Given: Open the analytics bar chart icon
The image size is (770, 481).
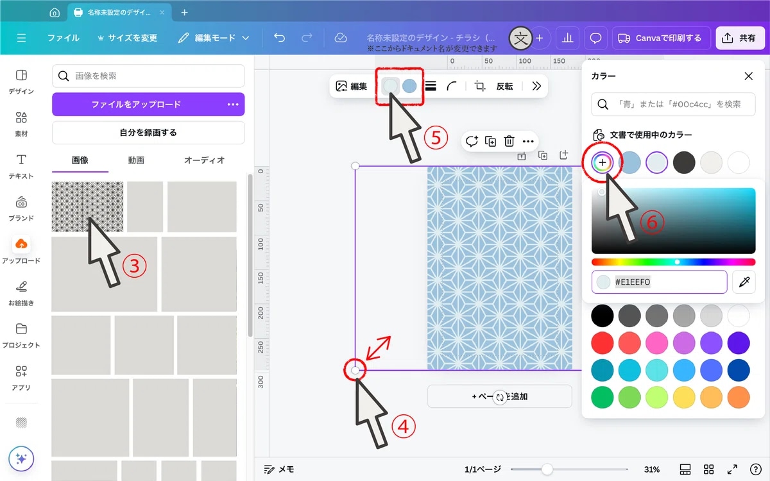Looking at the screenshot, I should click(567, 38).
